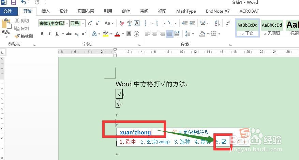Viewport: 299px width, 160px height.
Task: Open the 引用 ribbon tab
Action: coord(108,11)
